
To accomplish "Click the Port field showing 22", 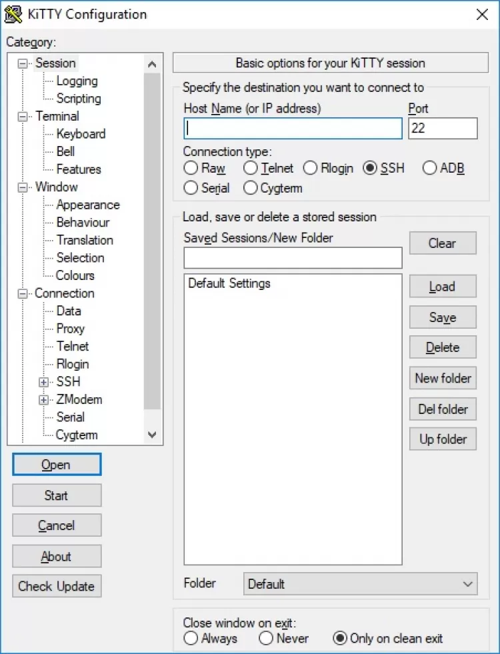I will (443, 128).
